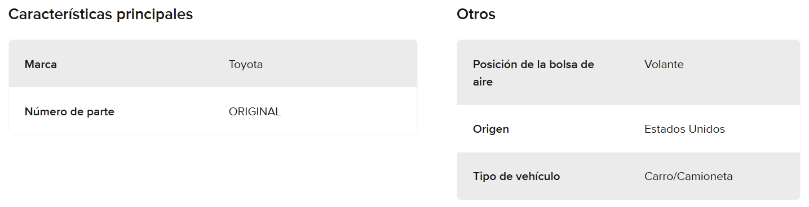Click the word 'aire' in the label
809x207 pixels.
tap(483, 82)
